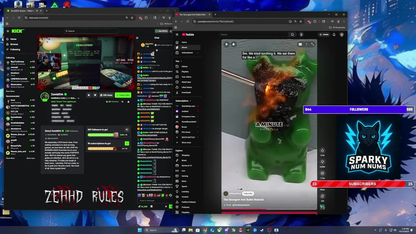This screenshot has width=416, height=234.
Task: Like the YouTube Short
Action: [322, 150]
